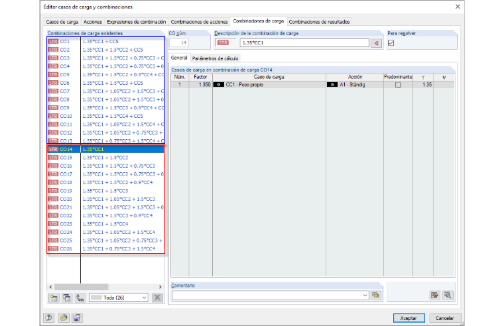Select the General sub-tab
Viewport: 504px width, 326px height.
pyautogui.click(x=179, y=58)
